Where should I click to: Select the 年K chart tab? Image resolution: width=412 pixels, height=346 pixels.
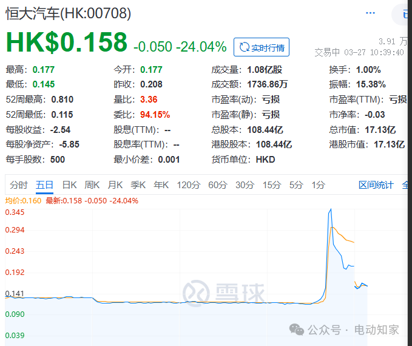point(161,185)
